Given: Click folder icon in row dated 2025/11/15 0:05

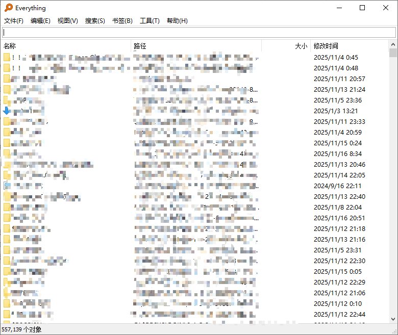Looking at the screenshot, I should pyautogui.click(x=7, y=271).
